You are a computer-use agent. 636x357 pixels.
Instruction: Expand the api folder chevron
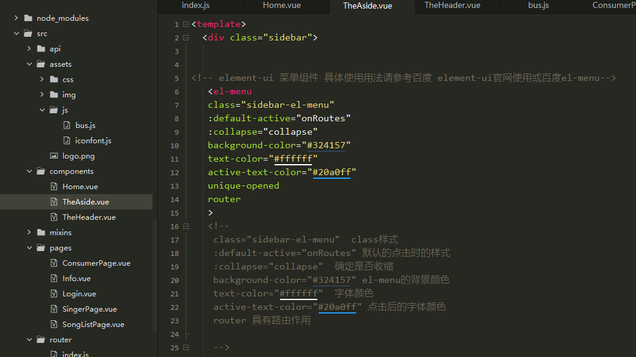[29, 48]
